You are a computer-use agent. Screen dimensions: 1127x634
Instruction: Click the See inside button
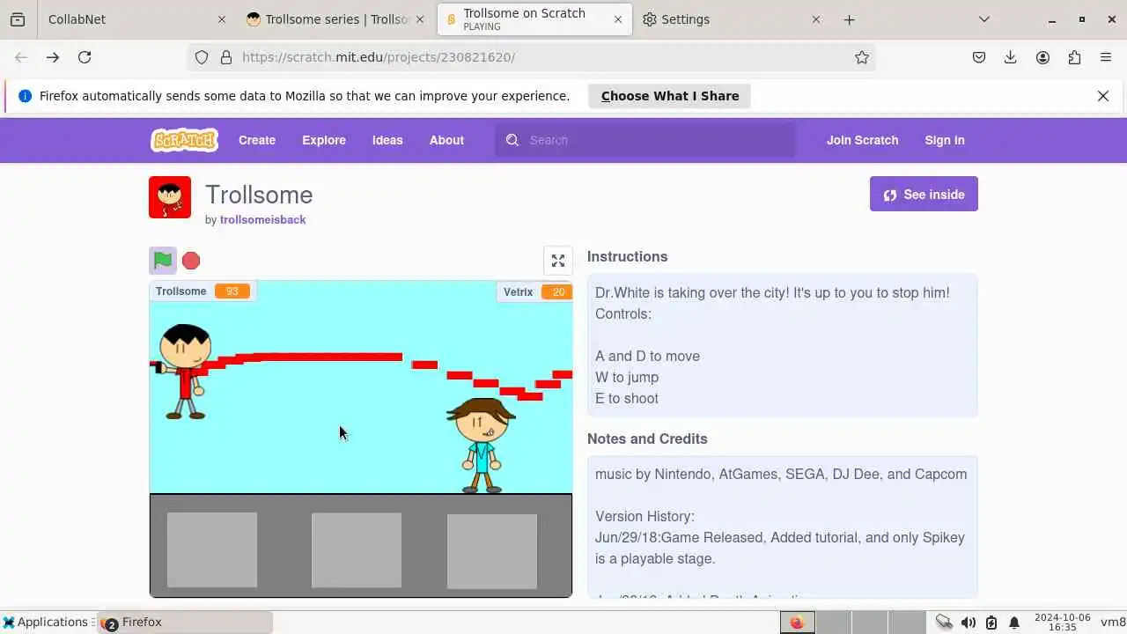click(924, 195)
